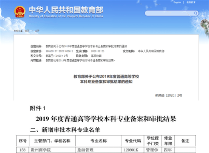Viewport: 209px width, 153px height.
Task: Go to 首页 in the breadcrumb
Action: [27, 31]
